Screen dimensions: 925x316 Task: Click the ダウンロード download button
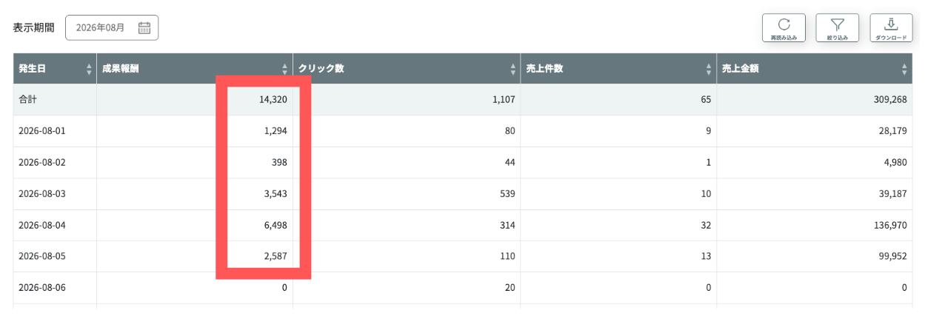(x=891, y=28)
